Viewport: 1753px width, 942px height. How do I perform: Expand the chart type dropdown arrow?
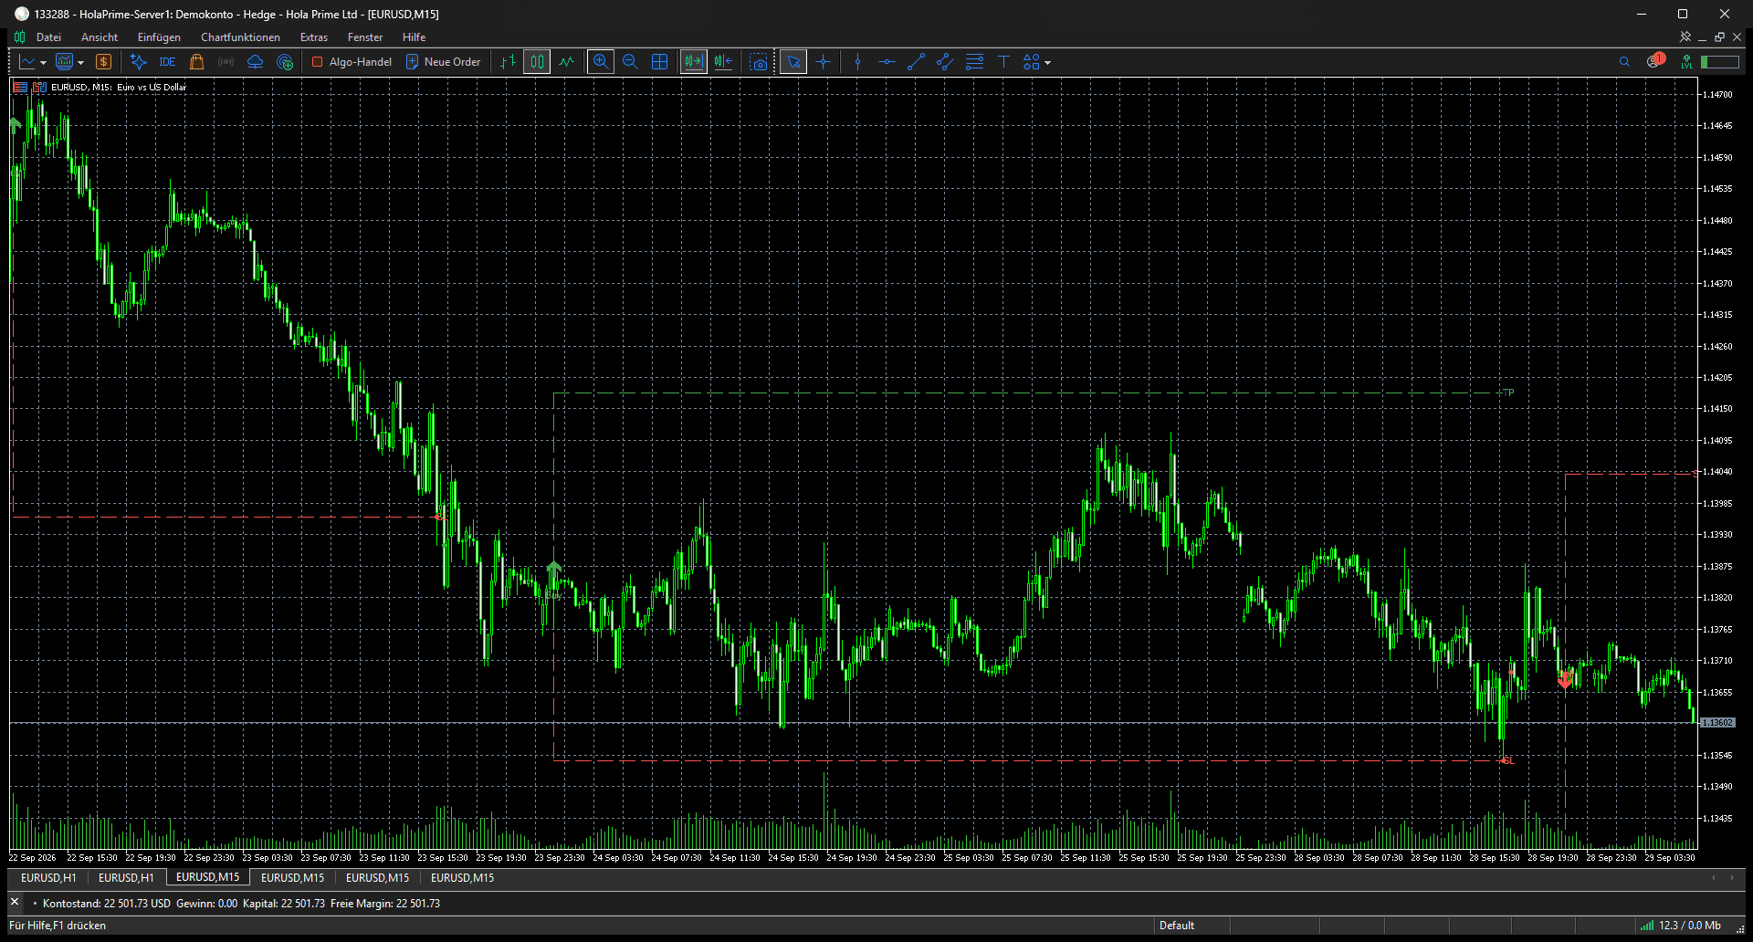tap(43, 63)
